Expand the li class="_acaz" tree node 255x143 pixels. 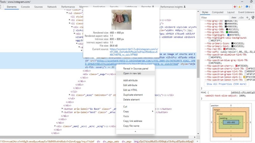point(70,95)
